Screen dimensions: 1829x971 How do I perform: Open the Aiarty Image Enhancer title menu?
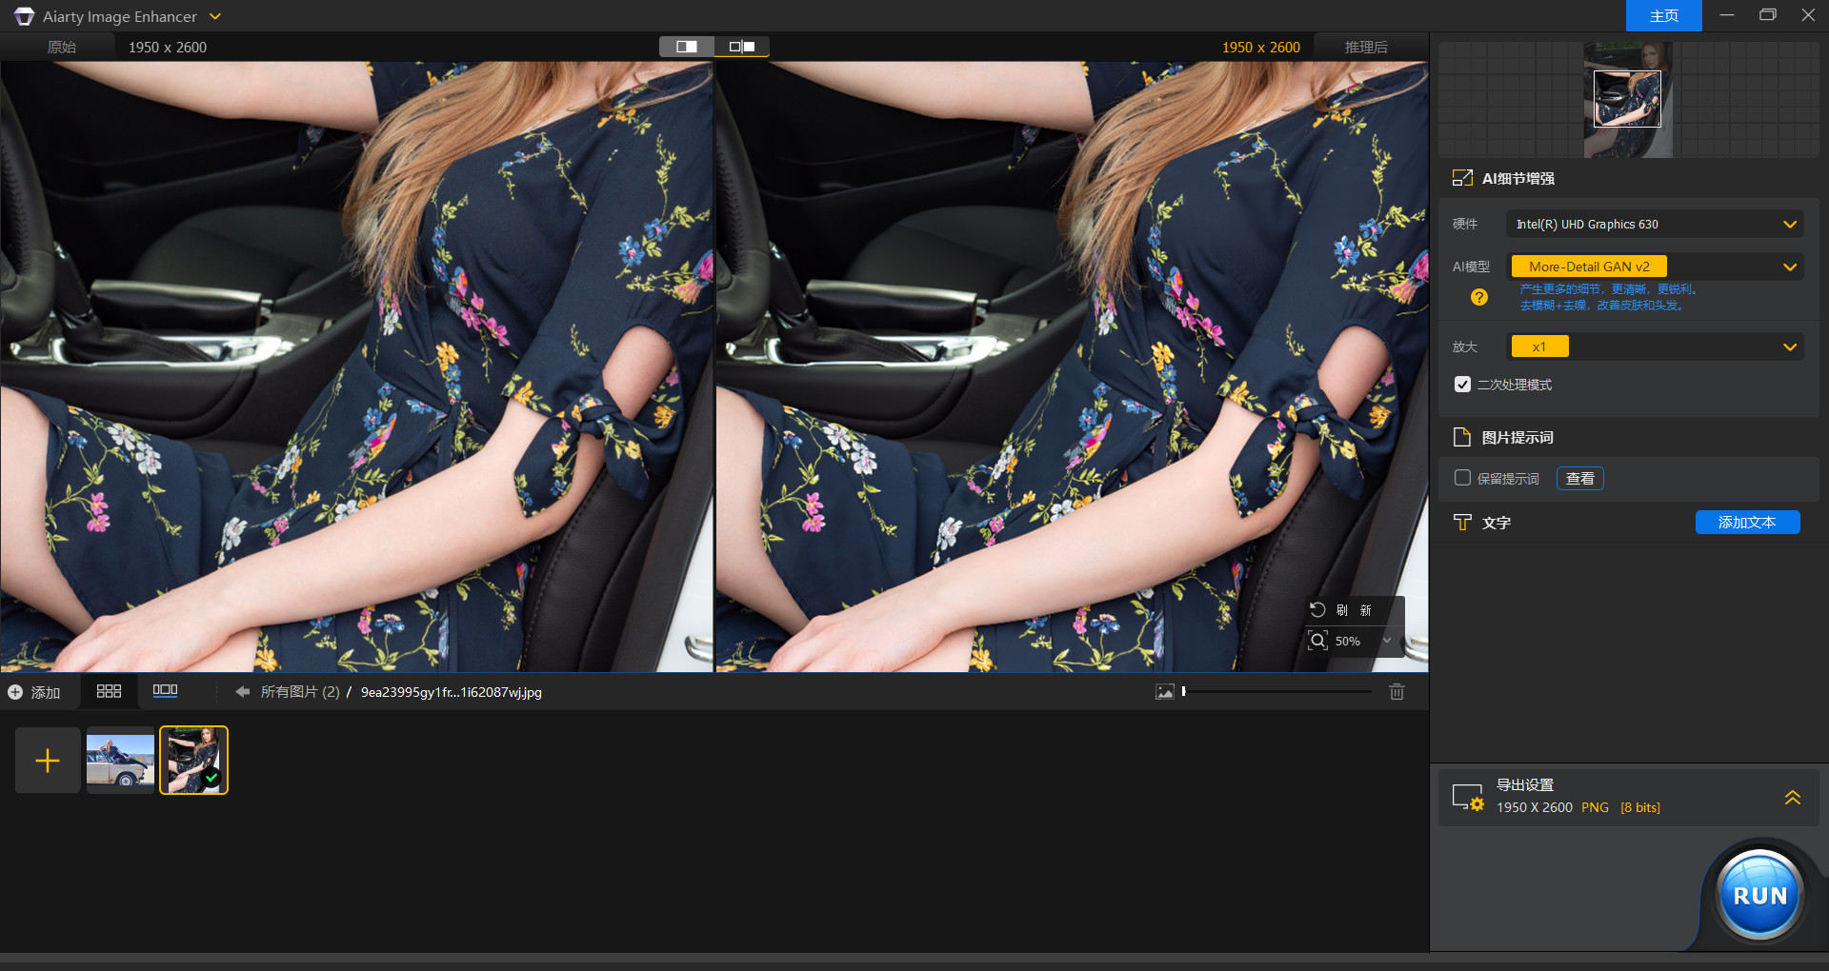point(214,16)
